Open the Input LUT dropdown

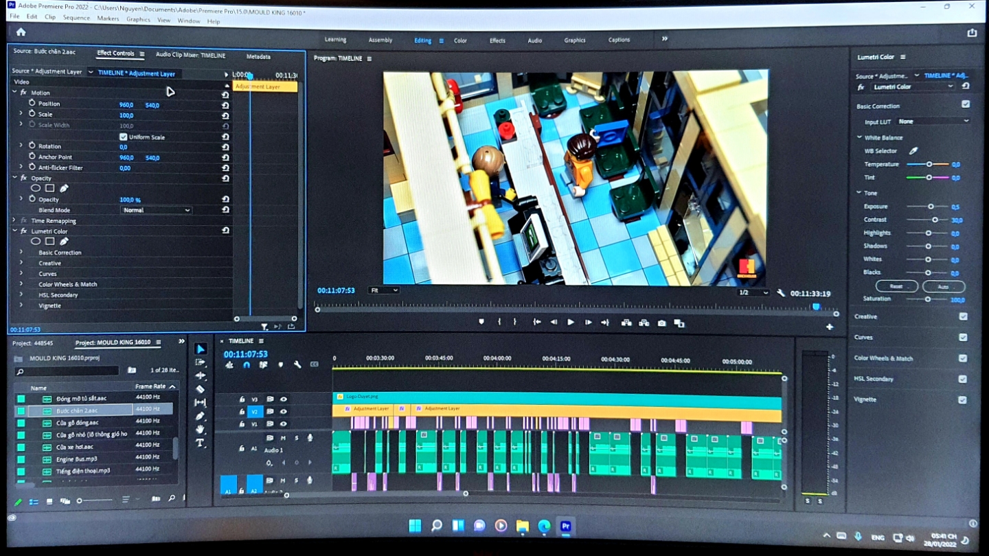(x=933, y=121)
